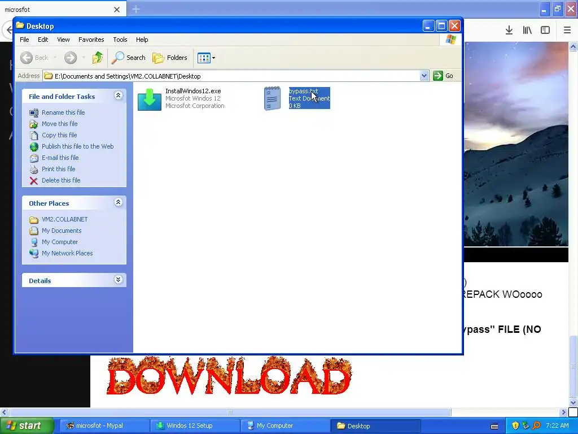
Task: Click the flaming DOWNLOAD banner
Action: tap(229, 376)
